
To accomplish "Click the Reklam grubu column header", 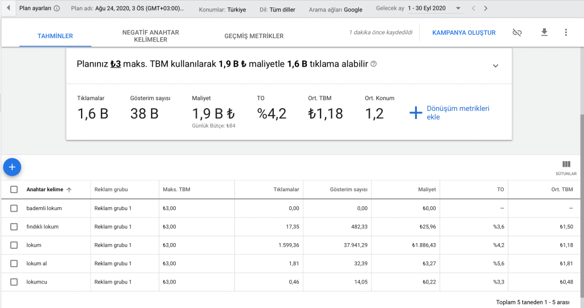I will tap(111, 190).
